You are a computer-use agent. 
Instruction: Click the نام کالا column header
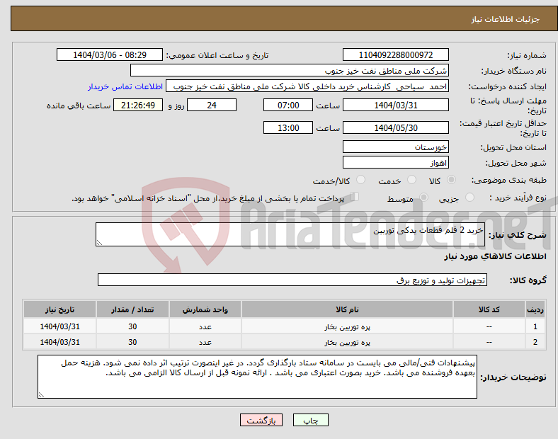pos(347,309)
